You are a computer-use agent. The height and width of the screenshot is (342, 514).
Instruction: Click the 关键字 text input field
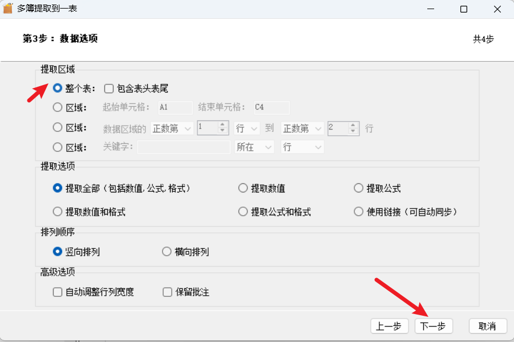pyautogui.click(x=183, y=147)
